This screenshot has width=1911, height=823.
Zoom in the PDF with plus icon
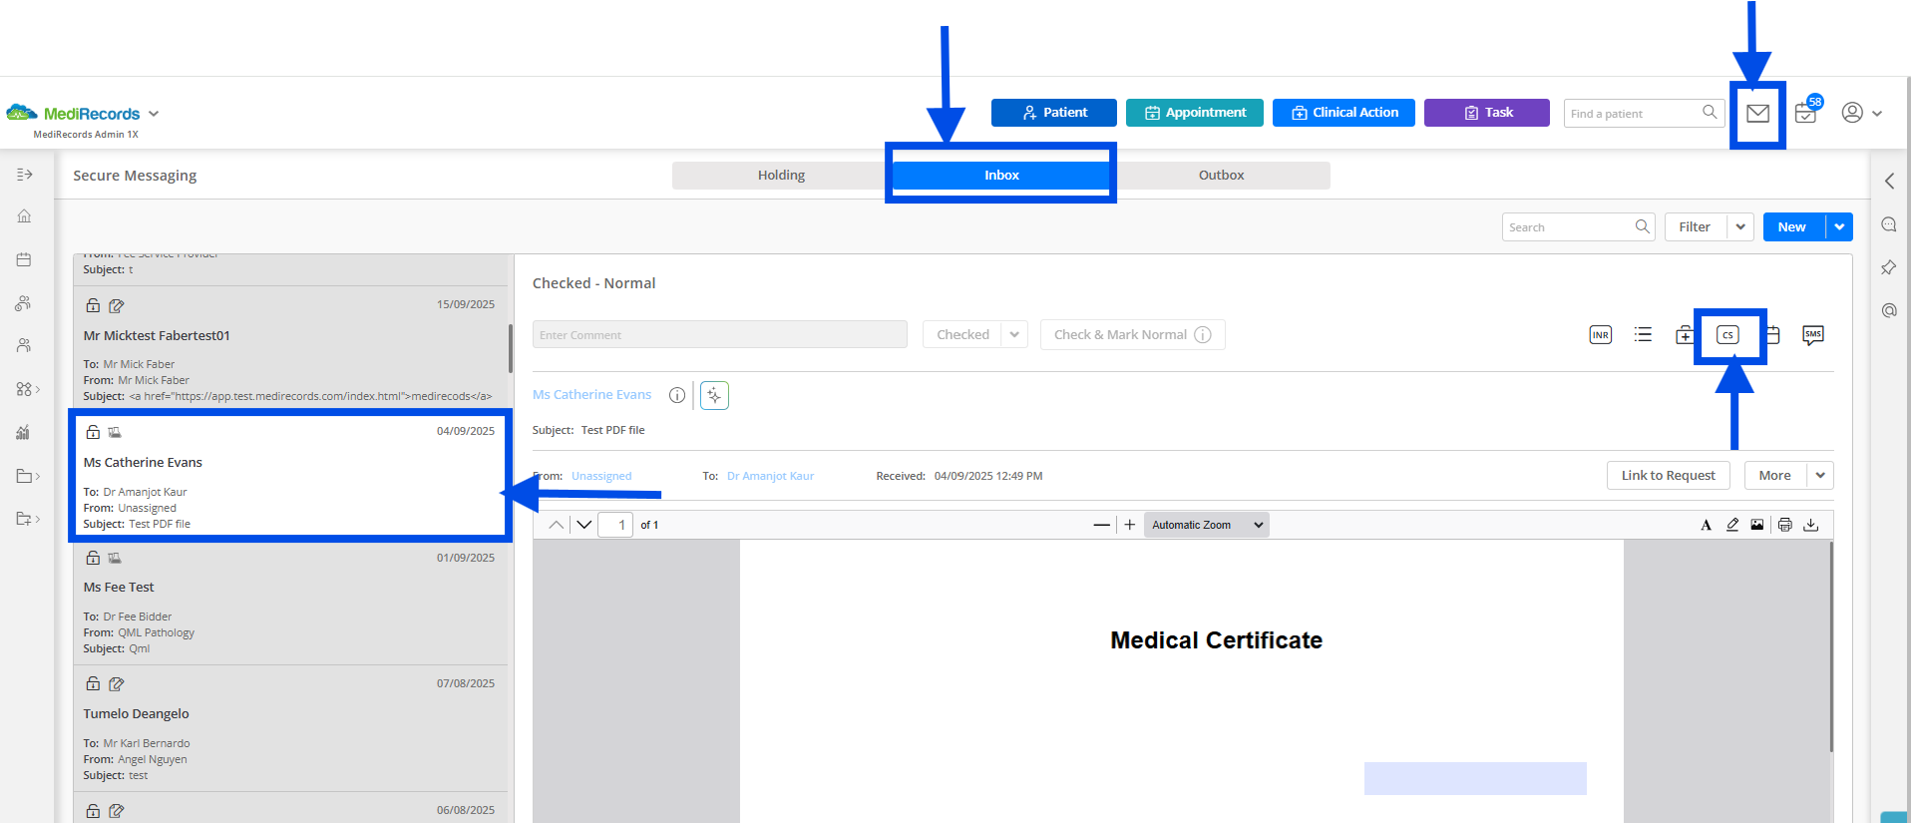(x=1129, y=525)
